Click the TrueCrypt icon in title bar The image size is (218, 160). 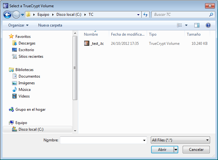click(x=6, y=6)
